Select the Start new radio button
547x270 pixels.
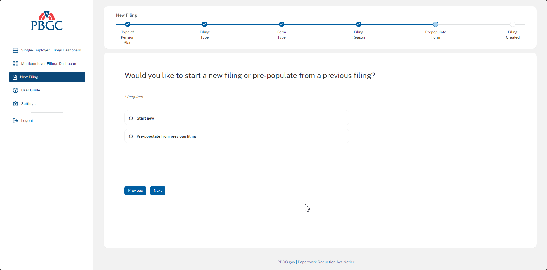[x=131, y=118]
